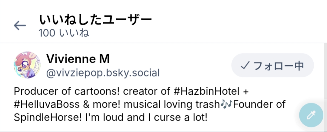Click the "Founder of" text in bio
This screenshot has height=132, width=327.
[260, 104]
